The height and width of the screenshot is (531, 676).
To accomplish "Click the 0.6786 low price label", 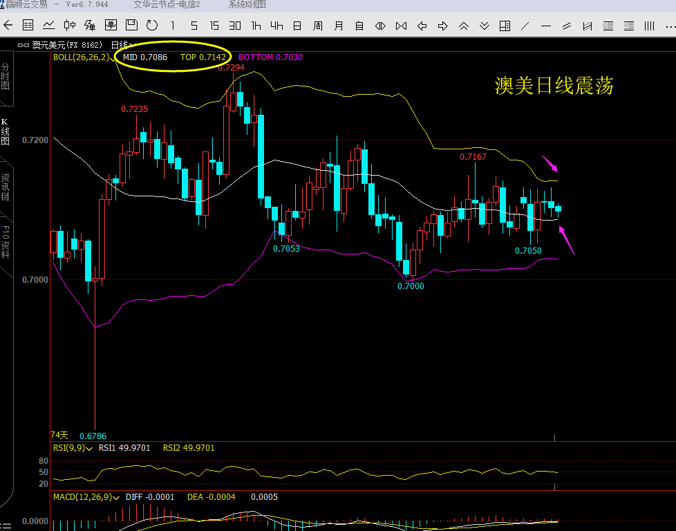I will pyautogui.click(x=93, y=436).
